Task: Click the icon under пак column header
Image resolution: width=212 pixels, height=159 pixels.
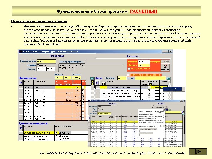Action: click(x=150, y=84)
